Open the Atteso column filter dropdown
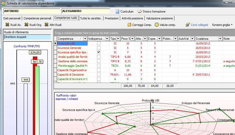The image size is (235, 135). pos(145,39)
